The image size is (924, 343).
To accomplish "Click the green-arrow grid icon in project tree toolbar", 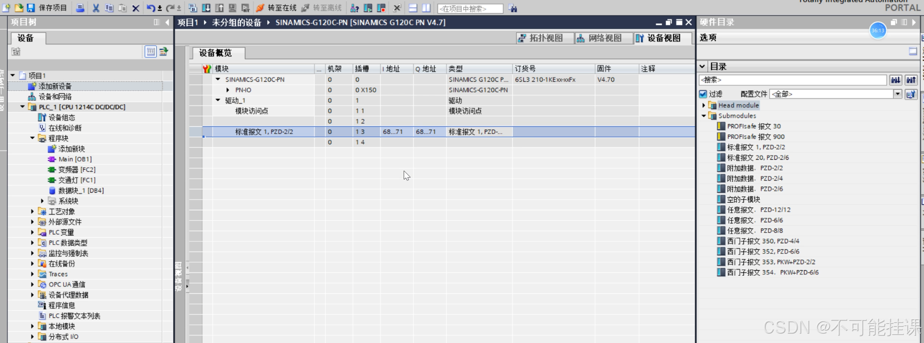I will pos(164,52).
